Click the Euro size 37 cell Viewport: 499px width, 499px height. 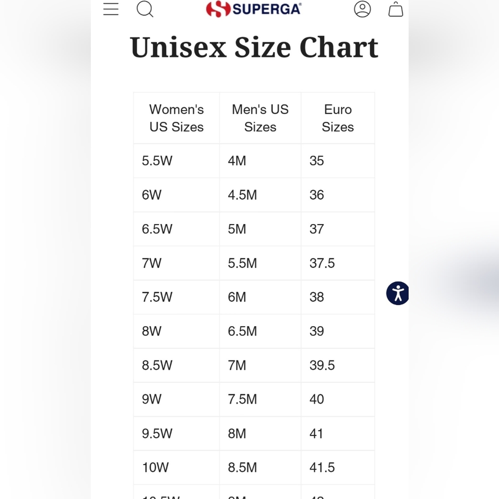click(x=338, y=229)
